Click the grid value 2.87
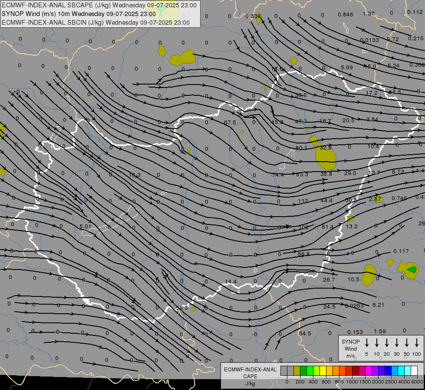Viewport: 425px width, 390px height. 375,199
